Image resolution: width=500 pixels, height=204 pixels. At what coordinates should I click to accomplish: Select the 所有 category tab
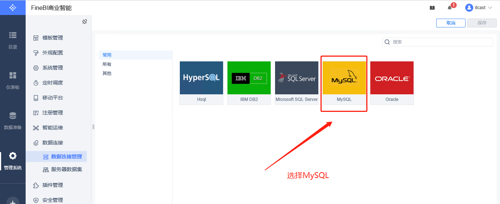pyautogui.click(x=136, y=64)
